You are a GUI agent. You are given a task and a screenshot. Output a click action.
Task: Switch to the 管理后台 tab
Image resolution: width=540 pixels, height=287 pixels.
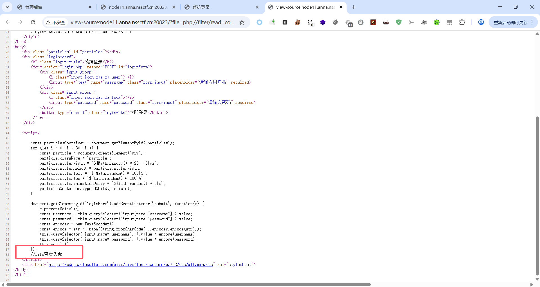pos(55,7)
